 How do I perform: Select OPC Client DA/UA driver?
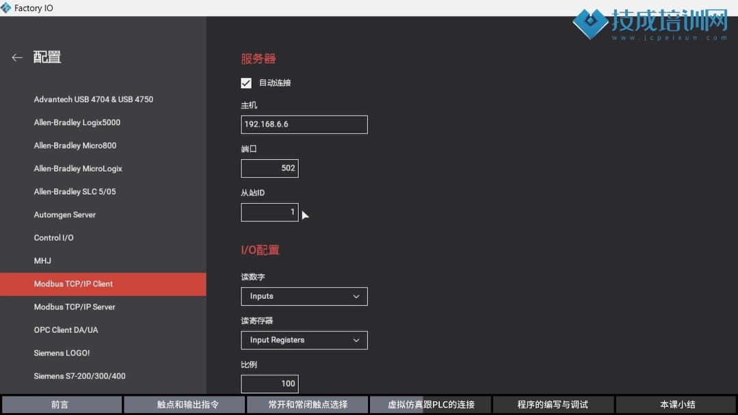tap(103, 330)
